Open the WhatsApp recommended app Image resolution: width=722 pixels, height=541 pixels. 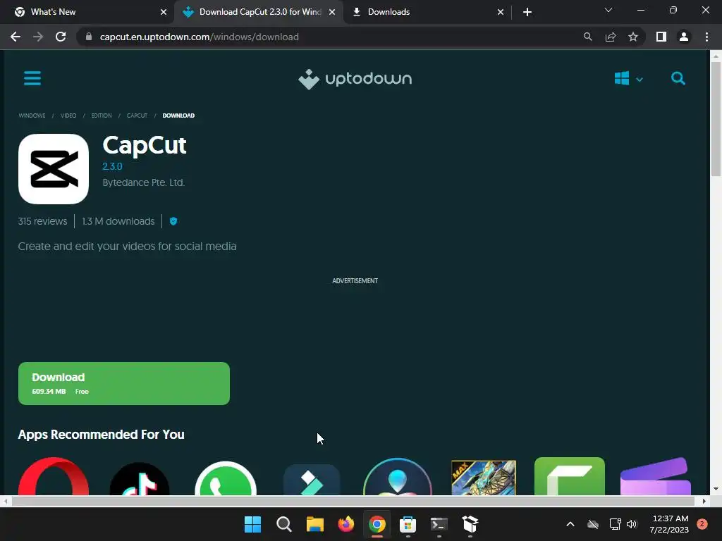point(226,478)
